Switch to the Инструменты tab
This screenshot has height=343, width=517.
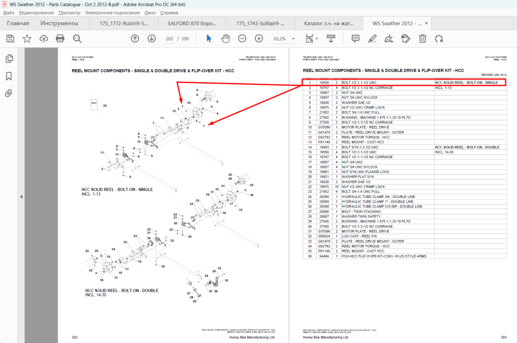tap(59, 23)
